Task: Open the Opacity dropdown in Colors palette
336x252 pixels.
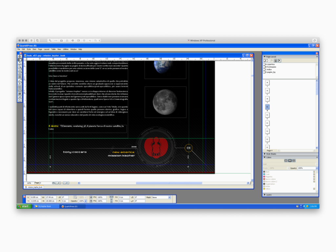Action: pos(317,168)
